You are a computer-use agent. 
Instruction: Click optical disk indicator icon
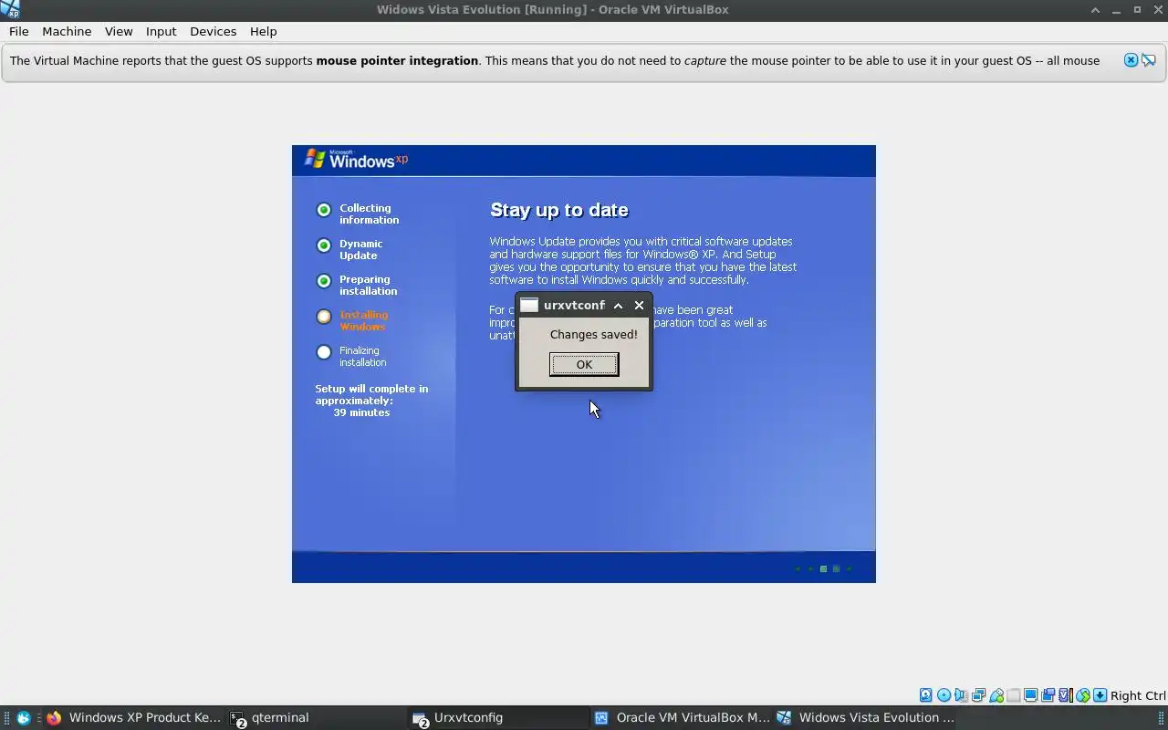944,695
